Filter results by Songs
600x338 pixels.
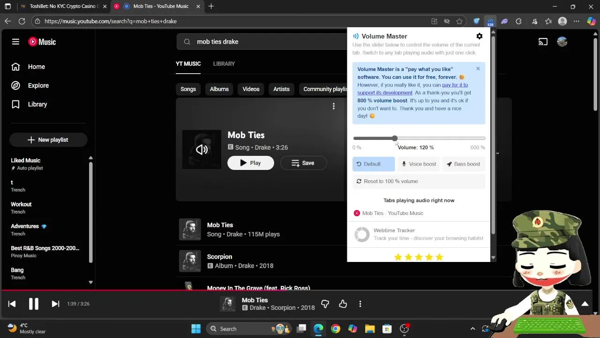[188, 89]
